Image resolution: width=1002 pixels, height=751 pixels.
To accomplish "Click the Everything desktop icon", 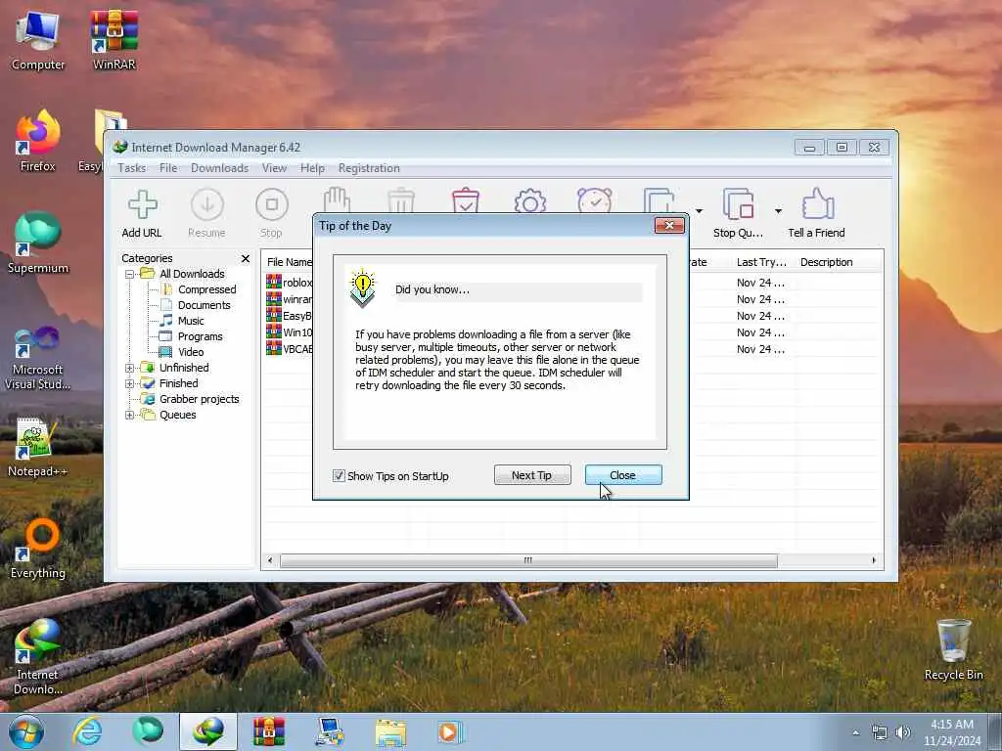I will point(38,548).
